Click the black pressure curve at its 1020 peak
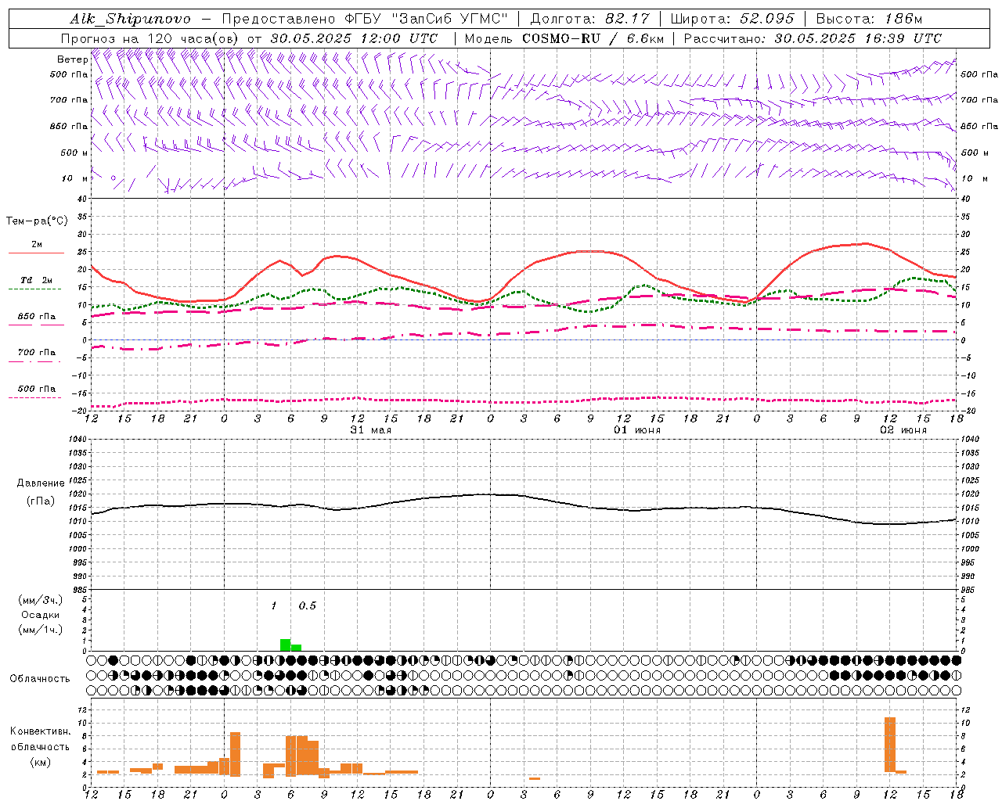Screen dimensions: 1002x801 [x=485, y=494]
